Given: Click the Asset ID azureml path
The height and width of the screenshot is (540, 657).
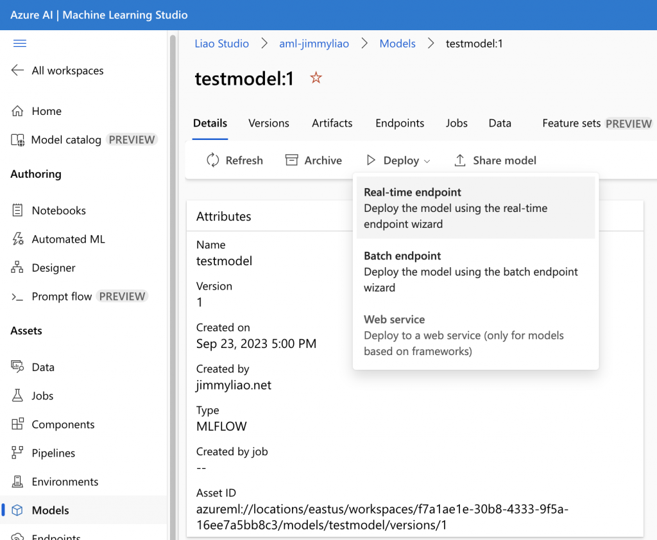Looking at the screenshot, I should pos(382,517).
